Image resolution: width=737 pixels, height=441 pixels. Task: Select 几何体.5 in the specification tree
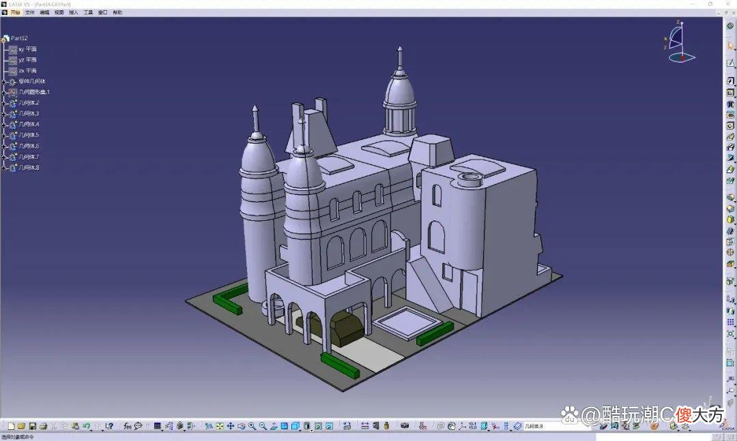click(x=29, y=135)
